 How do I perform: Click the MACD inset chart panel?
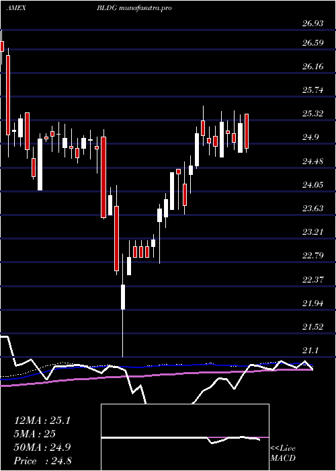185,437
